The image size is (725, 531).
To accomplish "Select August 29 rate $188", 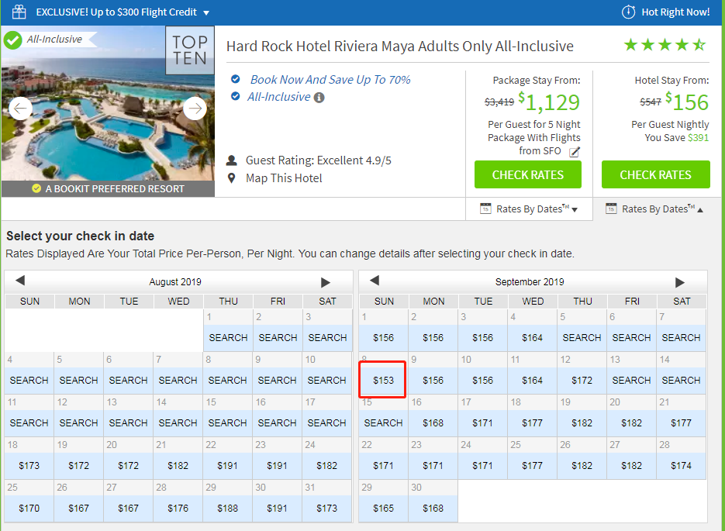I will (x=227, y=509).
